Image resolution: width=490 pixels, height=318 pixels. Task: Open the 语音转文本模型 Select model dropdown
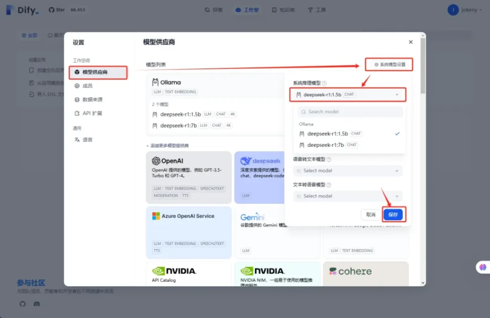point(348,170)
